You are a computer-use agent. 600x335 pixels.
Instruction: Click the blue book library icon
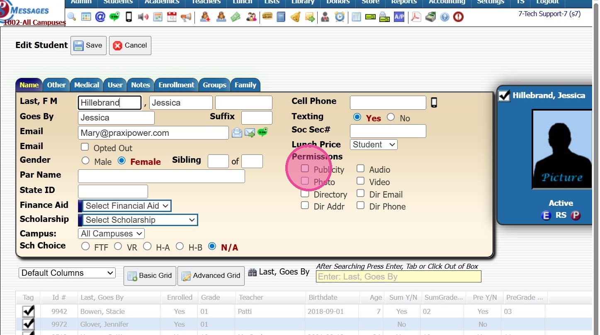click(x=281, y=17)
